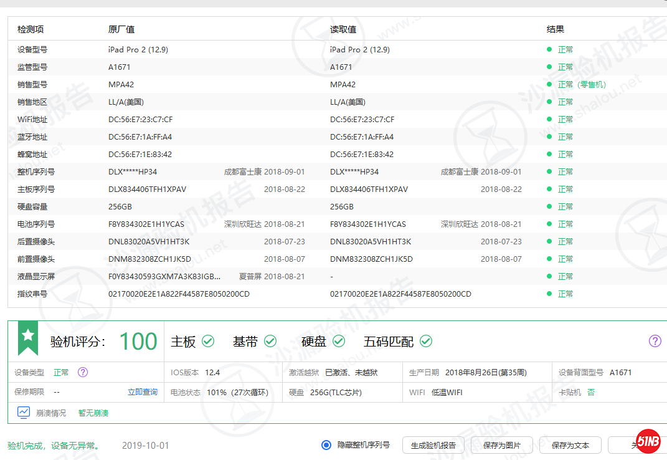The width and height of the screenshot is (667, 460).
Task: Click the 保存为文本 button
Action: [570, 445]
